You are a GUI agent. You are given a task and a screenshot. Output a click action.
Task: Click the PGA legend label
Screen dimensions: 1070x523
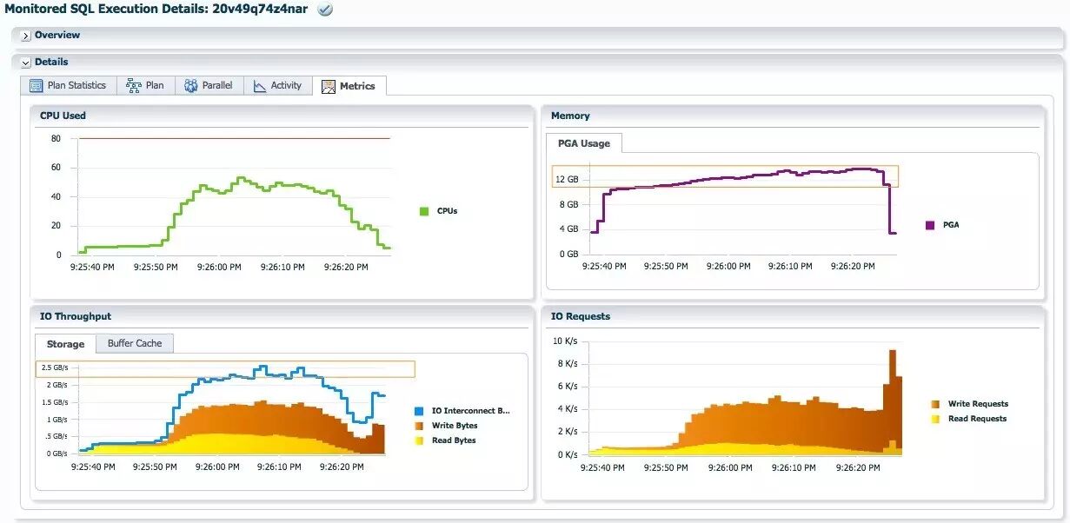(951, 225)
